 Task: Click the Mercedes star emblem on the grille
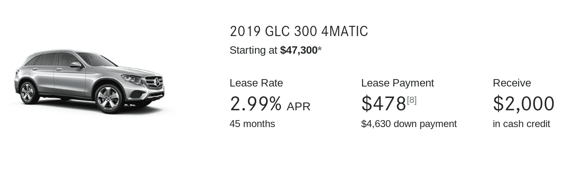tap(157, 83)
